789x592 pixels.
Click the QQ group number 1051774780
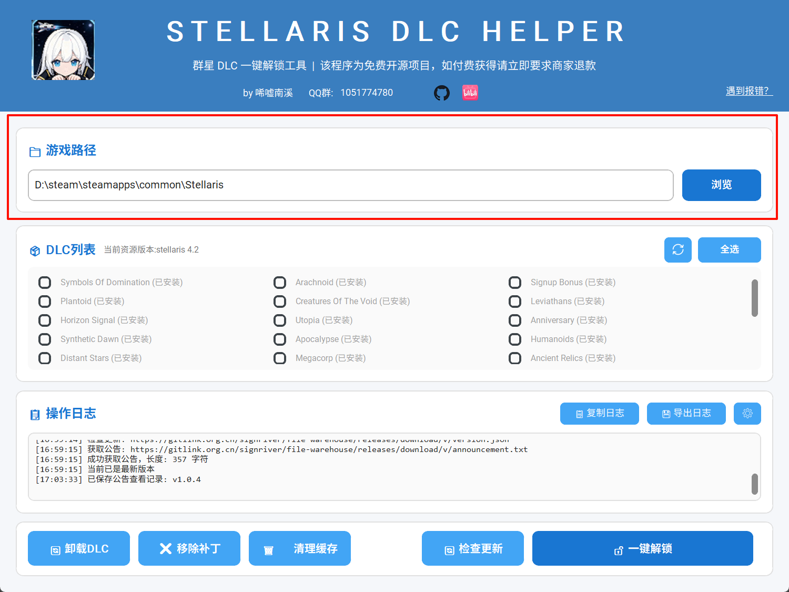367,93
